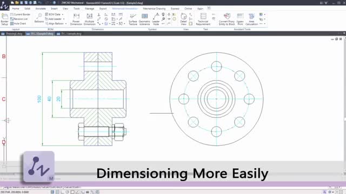This screenshot has height=194, width=346.
Task: Toggle the snap mode status bar icon
Action: coord(52,192)
